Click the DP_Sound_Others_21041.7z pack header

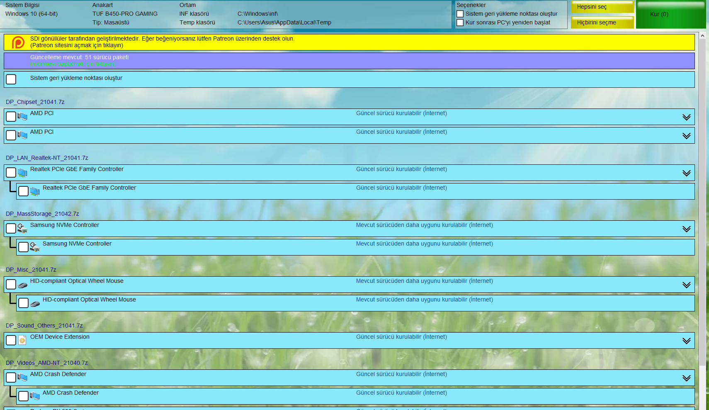pyautogui.click(x=44, y=326)
